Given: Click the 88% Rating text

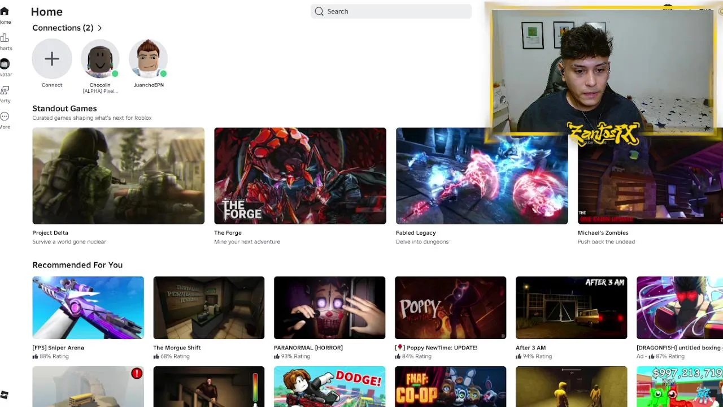Looking at the screenshot, I should pos(54,357).
